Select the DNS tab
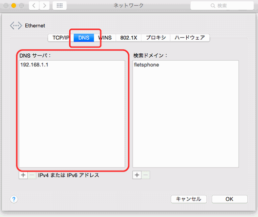This screenshot has width=258, height=217. [x=84, y=38]
